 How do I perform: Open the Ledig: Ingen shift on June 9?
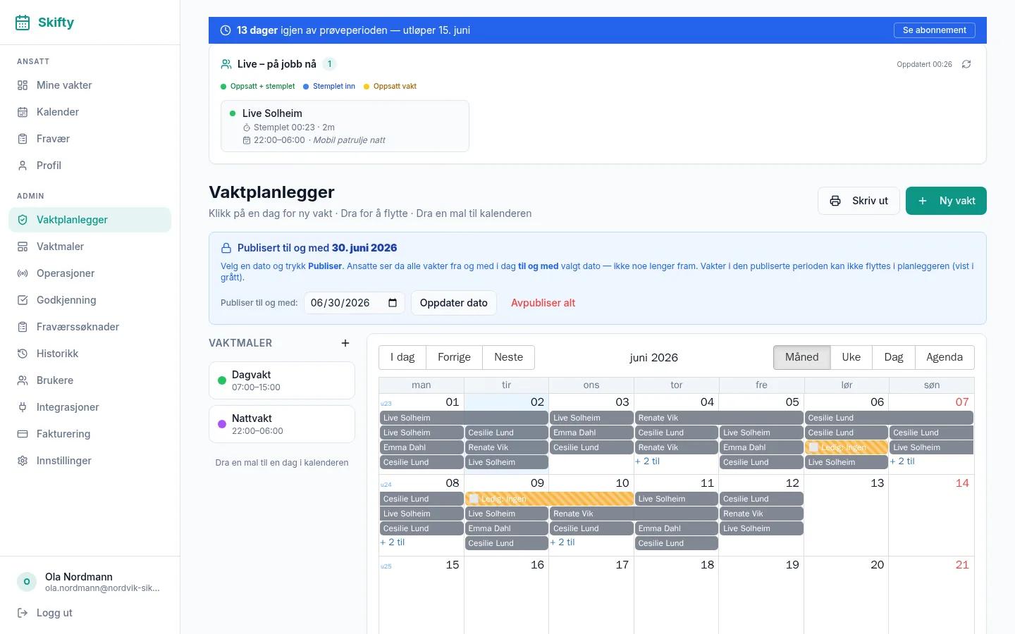coord(549,499)
